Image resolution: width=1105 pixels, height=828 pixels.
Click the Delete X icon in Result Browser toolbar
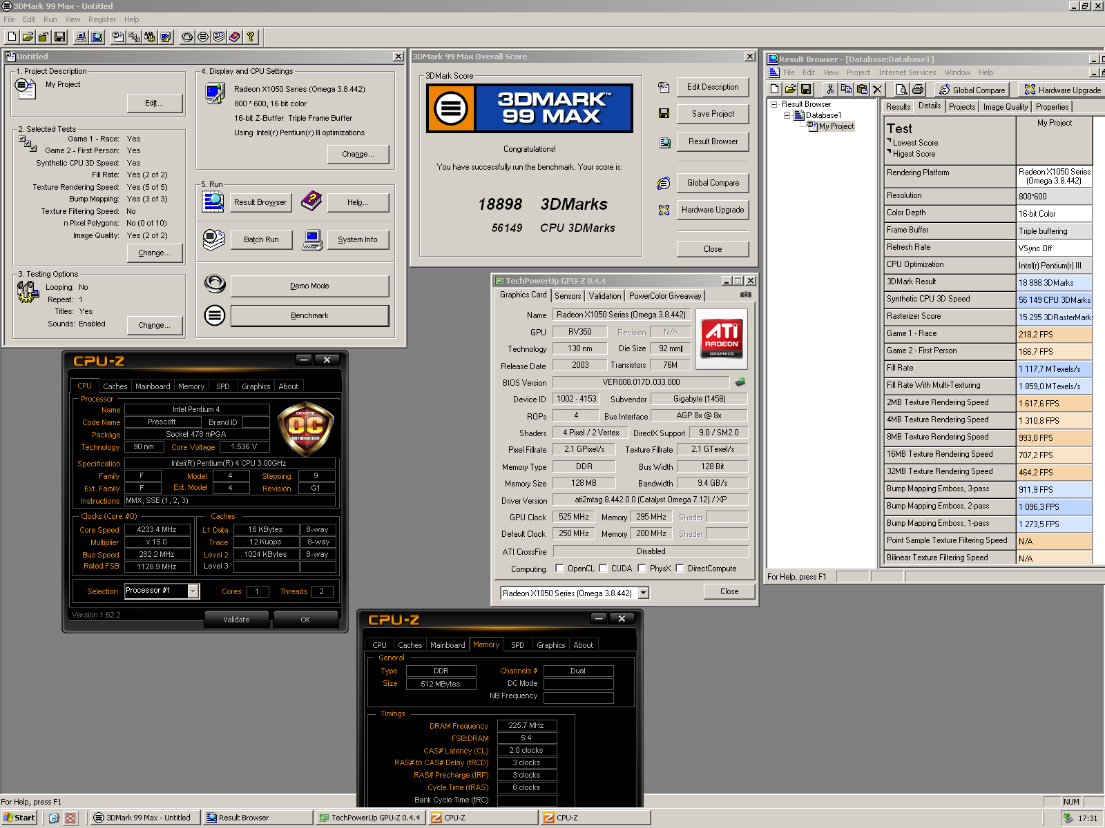point(878,89)
